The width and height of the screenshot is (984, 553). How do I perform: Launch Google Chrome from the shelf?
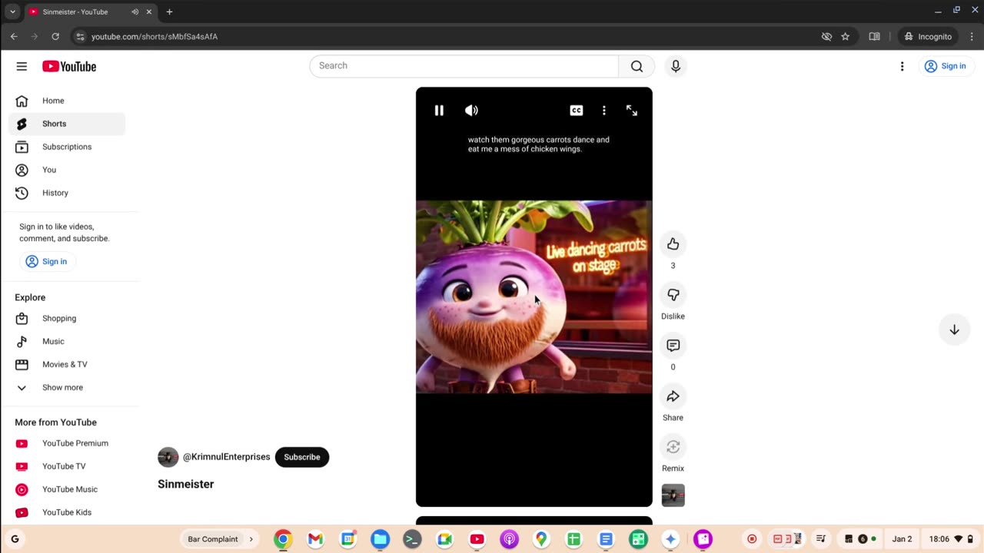283,539
